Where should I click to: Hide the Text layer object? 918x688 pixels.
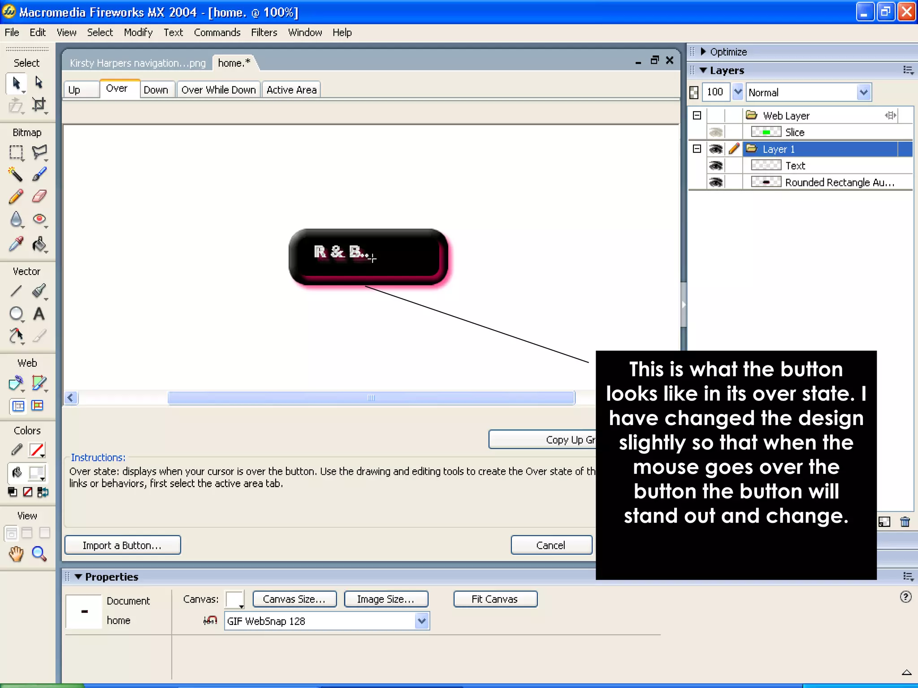pyautogui.click(x=716, y=166)
